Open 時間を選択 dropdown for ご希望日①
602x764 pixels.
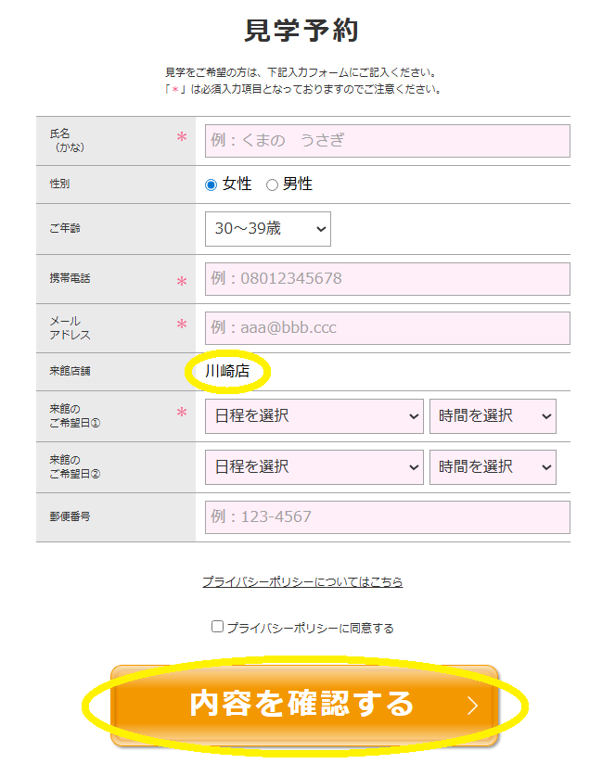coord(492,416)
